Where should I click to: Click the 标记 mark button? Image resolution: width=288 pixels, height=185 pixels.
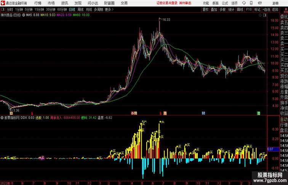pyautogui.click(x=257, y=9)
